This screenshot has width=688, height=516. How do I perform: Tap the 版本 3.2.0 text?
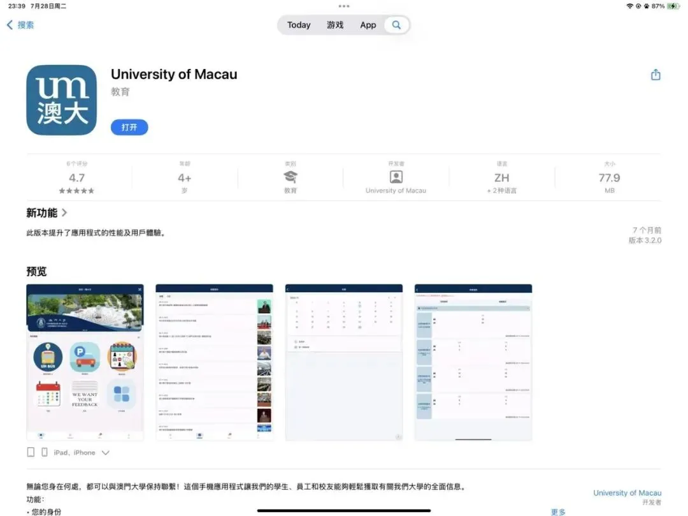pos(645,240)
